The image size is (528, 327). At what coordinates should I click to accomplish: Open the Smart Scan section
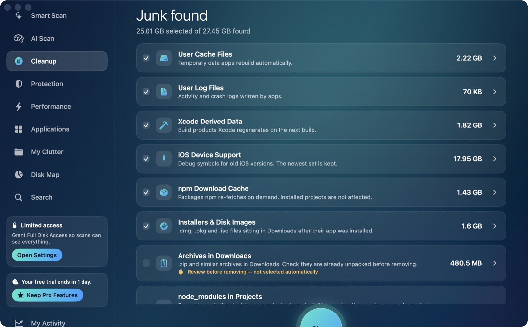57,16
